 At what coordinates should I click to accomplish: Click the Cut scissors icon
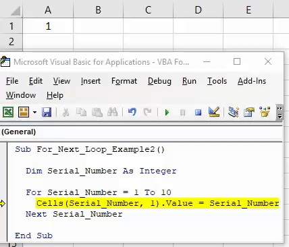pyautogui.click(x=65, y=112)
